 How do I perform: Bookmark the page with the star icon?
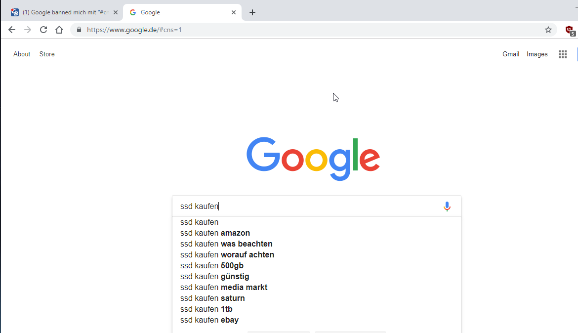click(x=548, y=30)
